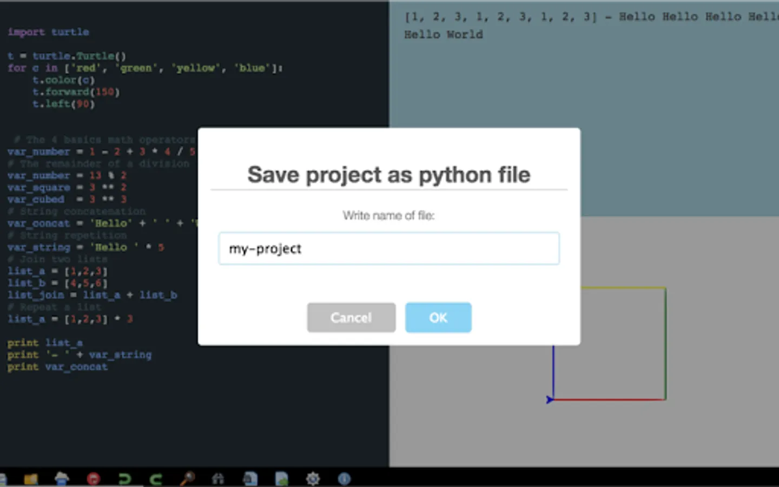This screenshot has width=779, height=487.
Task: Click the 'Hello World' output line
Action: point(444,35)
